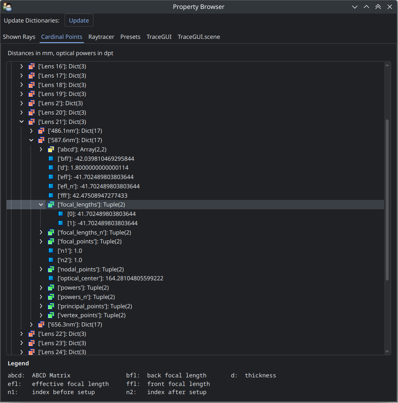
Task: Click the scrollbar down arrow
Action: (387, 352)
